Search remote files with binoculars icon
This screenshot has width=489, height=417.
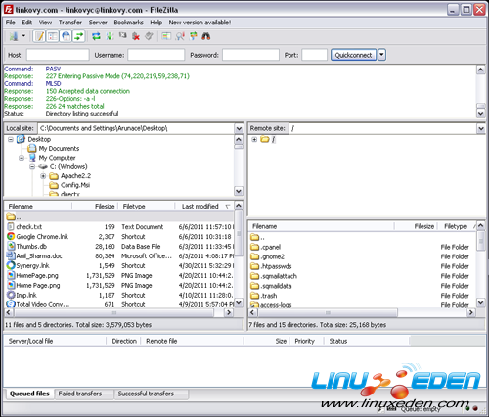point(206,36)
